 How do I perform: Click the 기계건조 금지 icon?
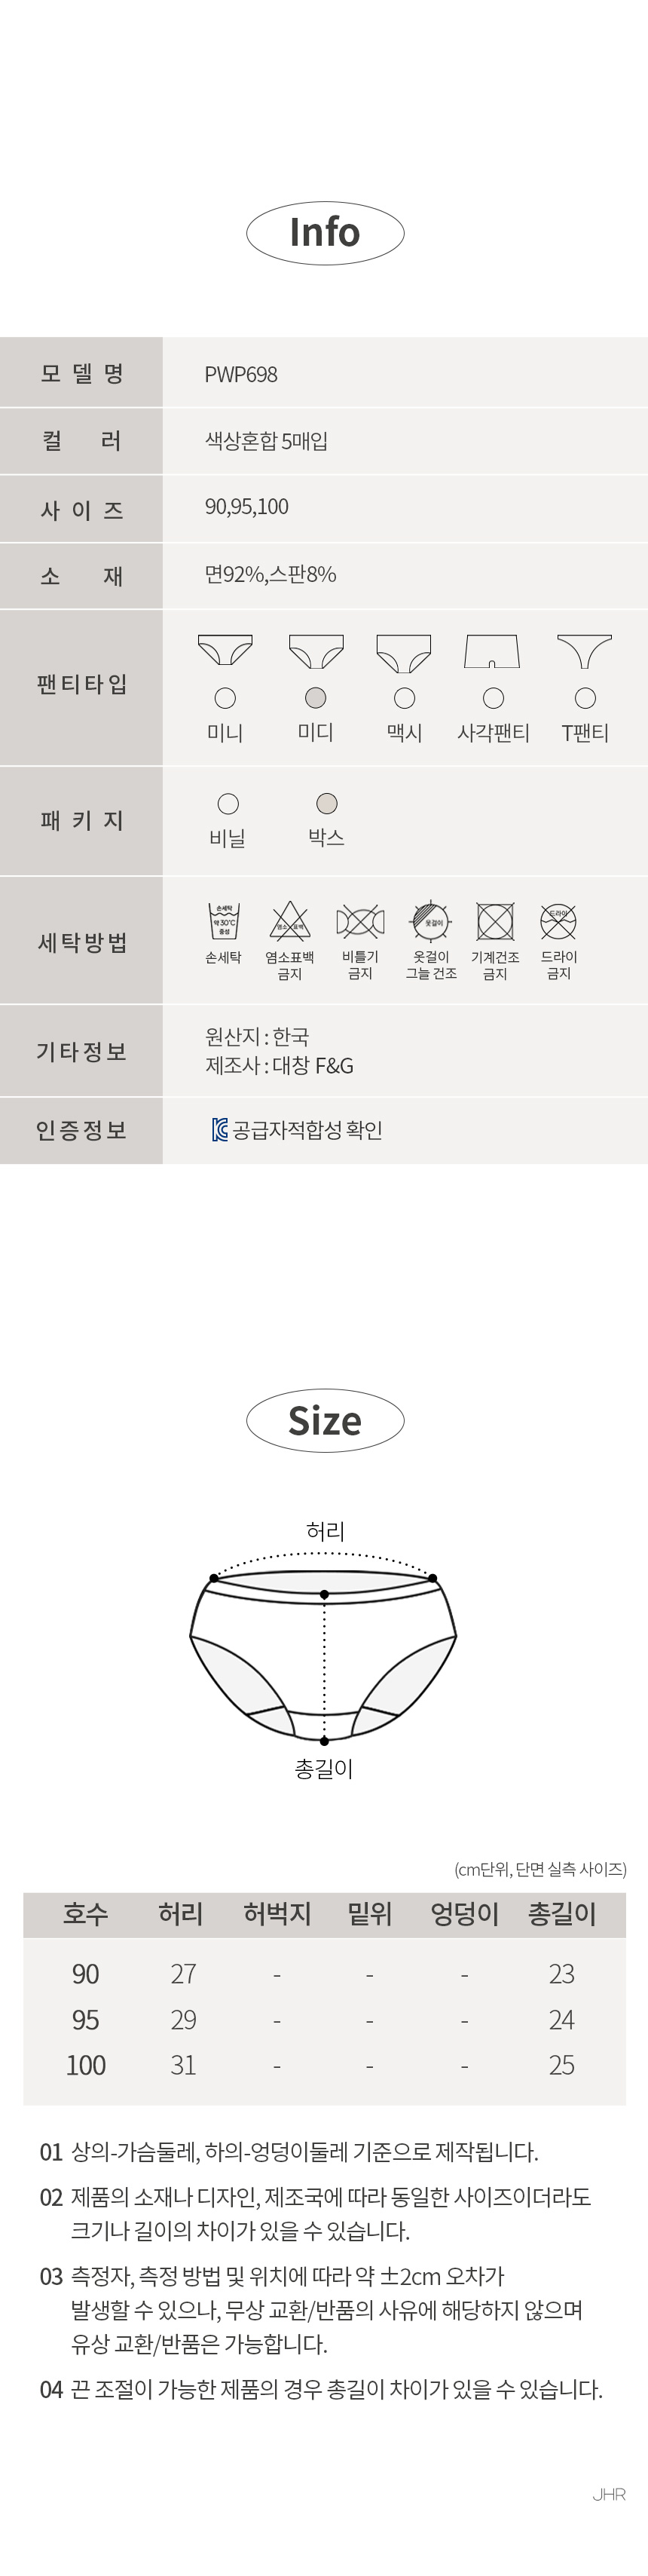point(495,921)
